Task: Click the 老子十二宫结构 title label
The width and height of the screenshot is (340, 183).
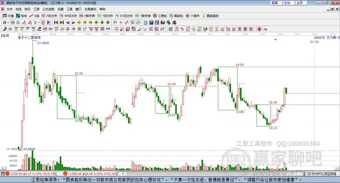Action: point(29,38)
